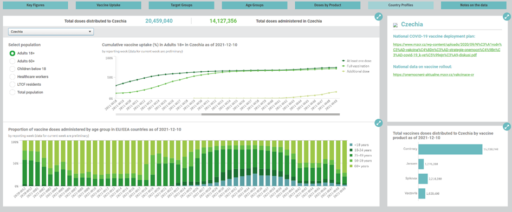Click the uptake chart horizontal scrollbar
512x212 pixels.
(x=270, y=114)
